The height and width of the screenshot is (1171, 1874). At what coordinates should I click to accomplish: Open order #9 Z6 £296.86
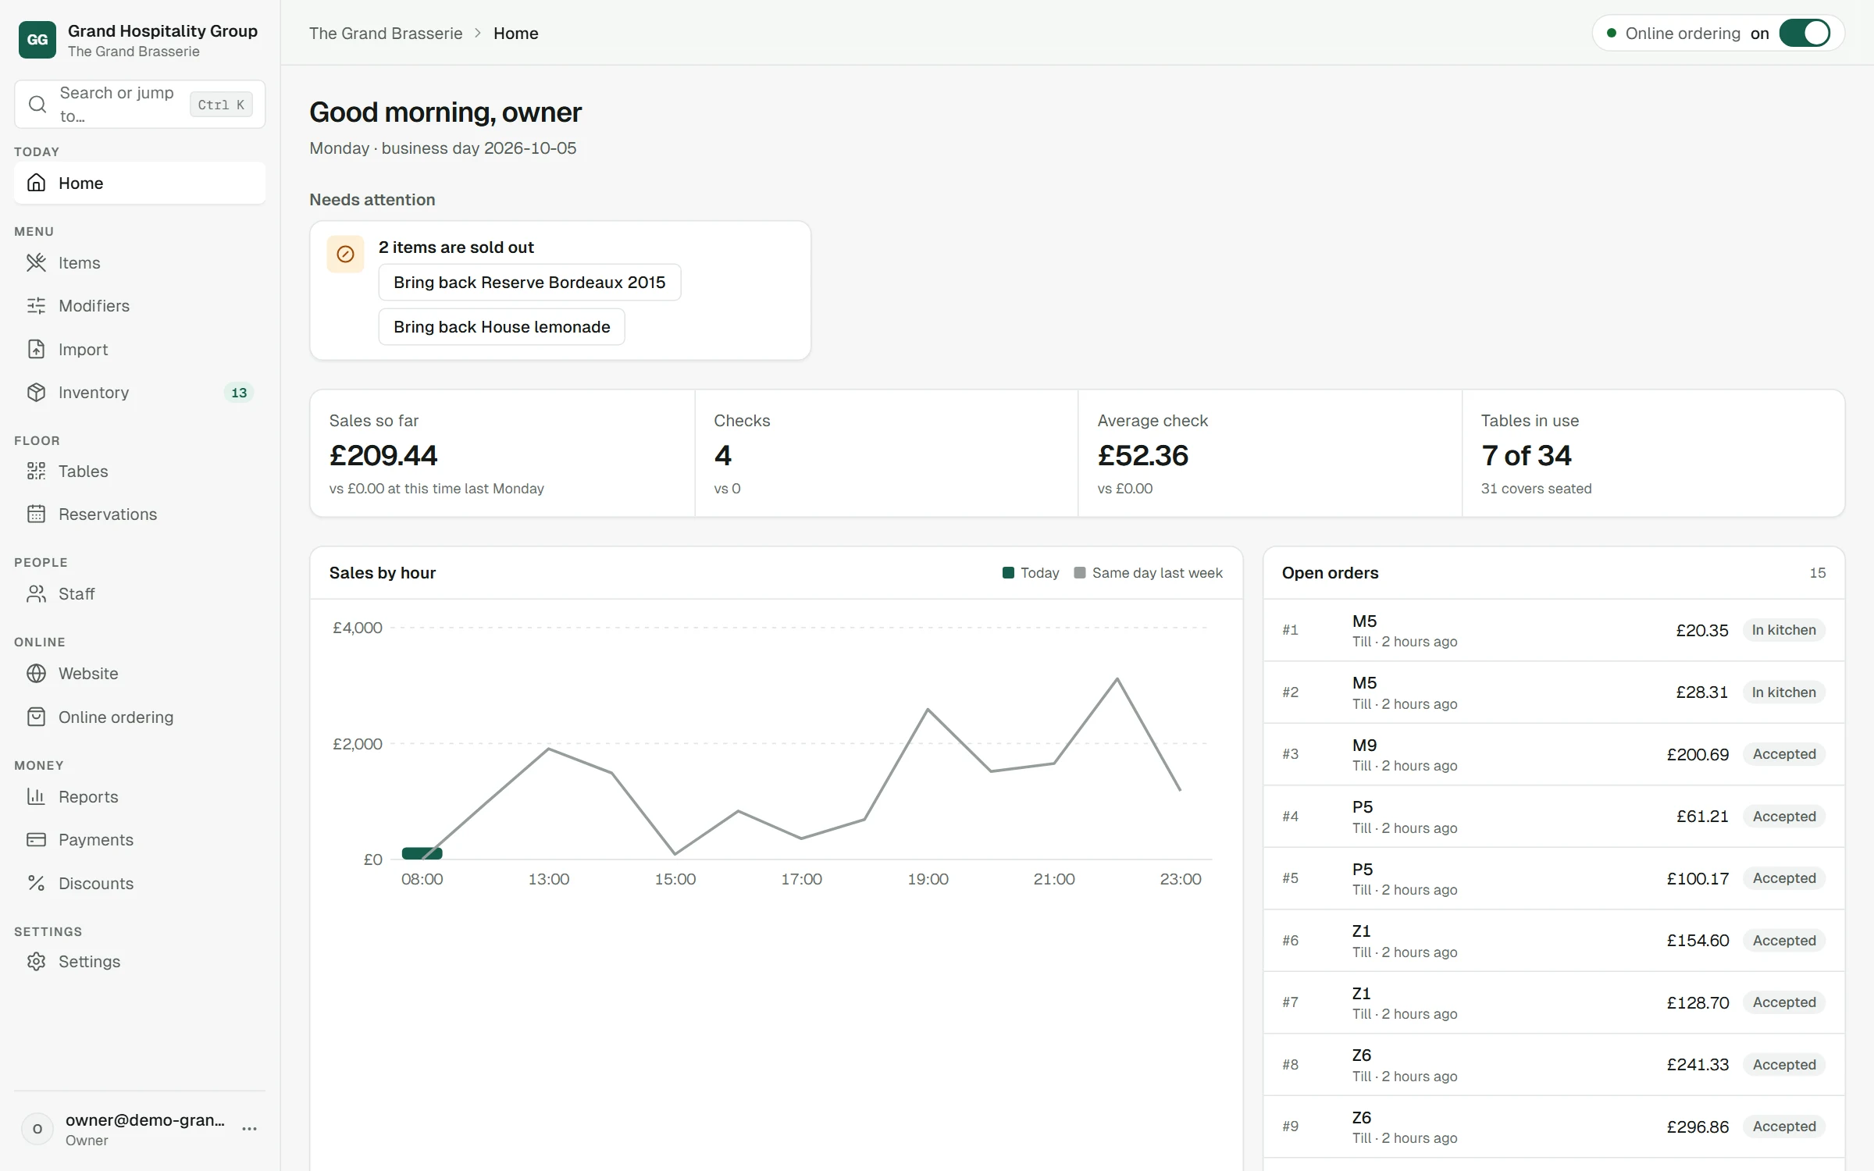pos(1554,1127)
